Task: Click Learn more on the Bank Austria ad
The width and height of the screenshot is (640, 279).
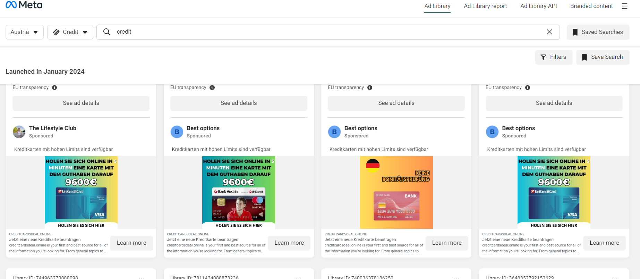Action: point(289,243)
